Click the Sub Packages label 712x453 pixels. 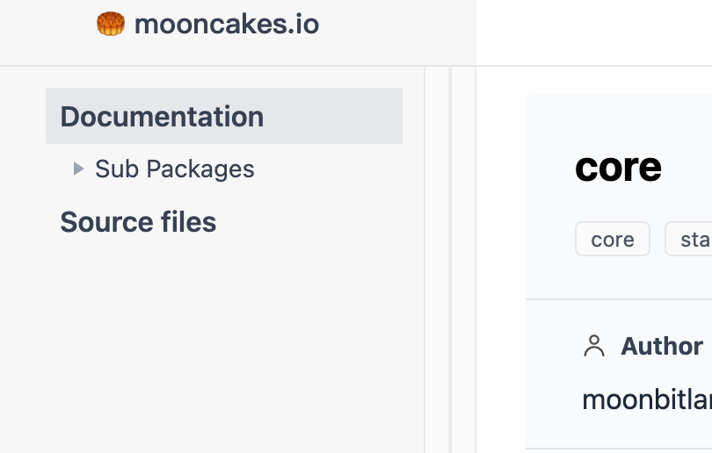(x=174, y=169)
